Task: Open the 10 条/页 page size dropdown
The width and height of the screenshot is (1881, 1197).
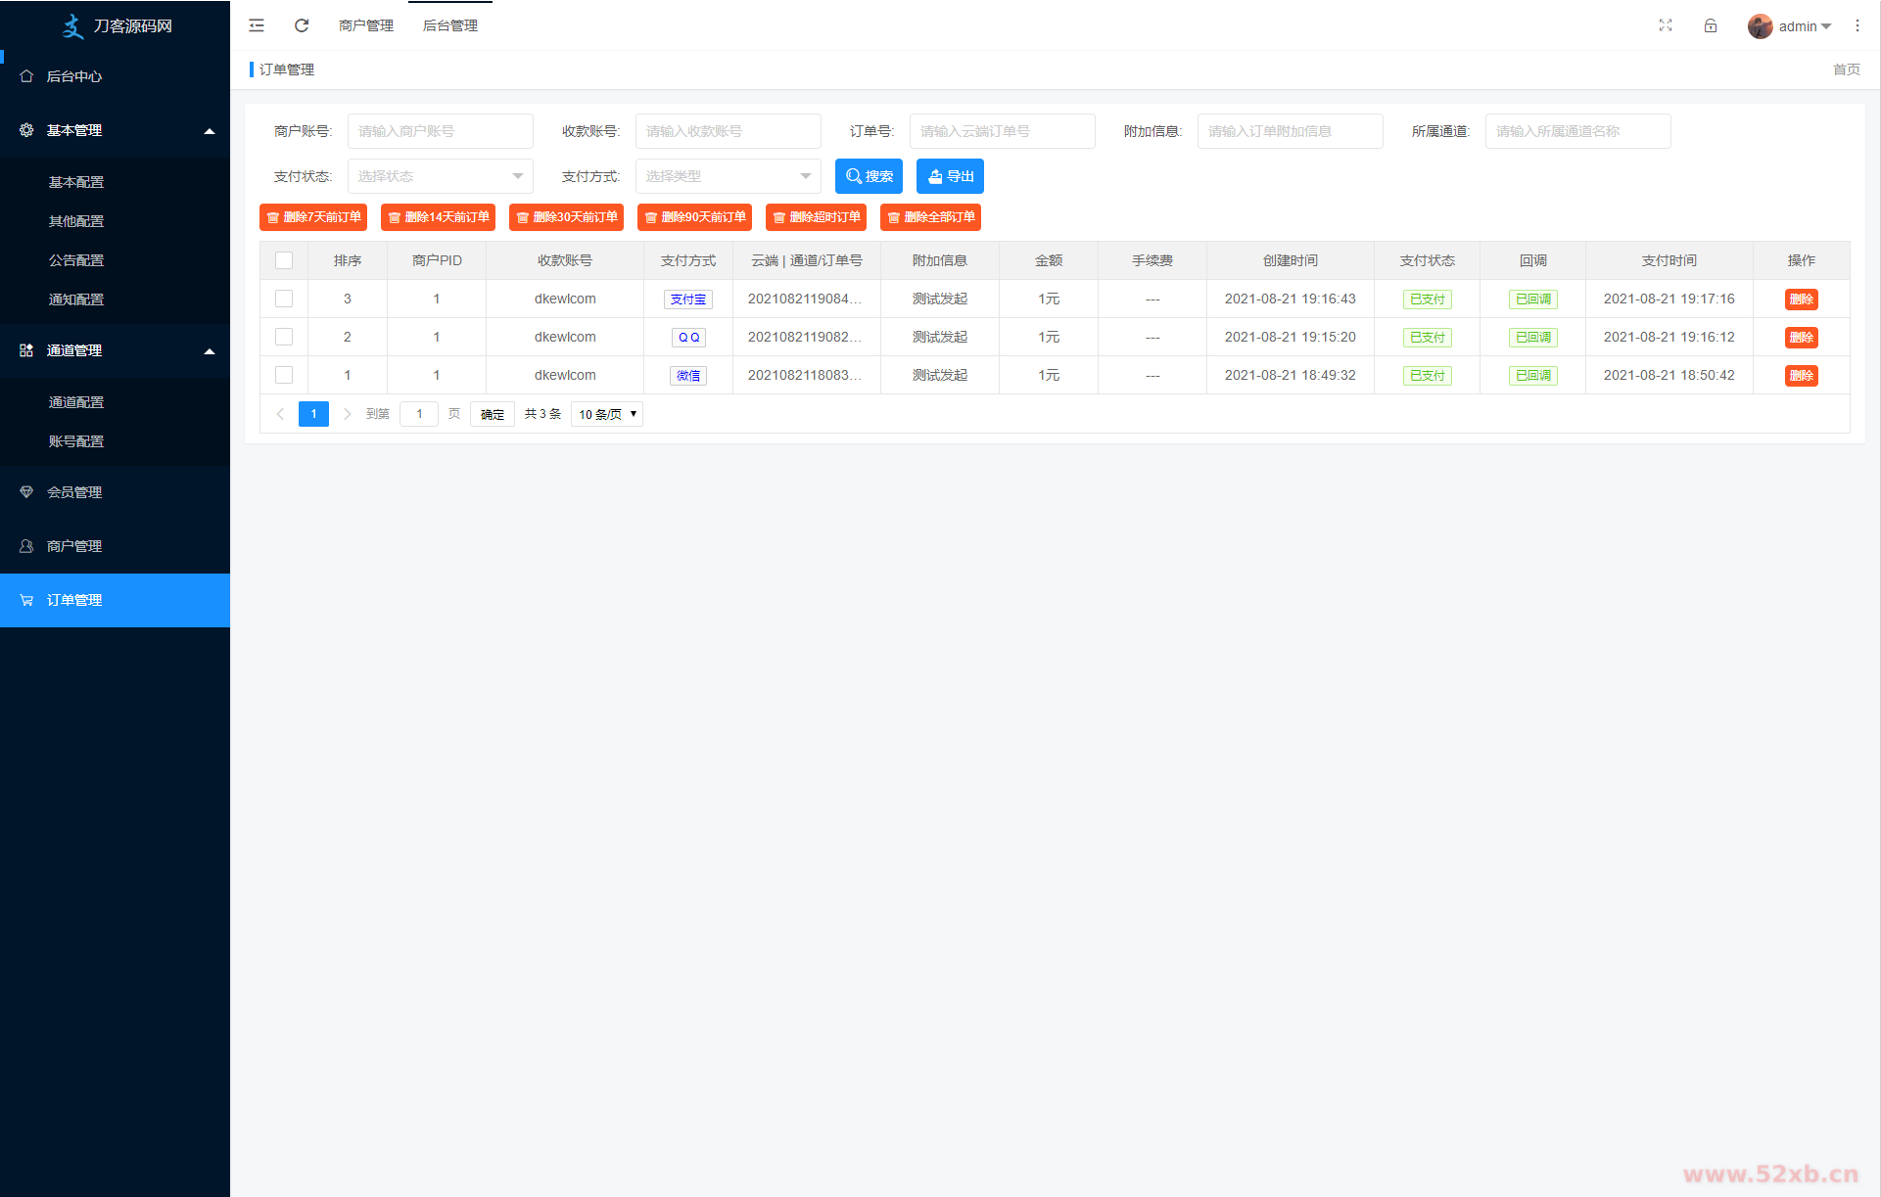Action: pos(607,414)
